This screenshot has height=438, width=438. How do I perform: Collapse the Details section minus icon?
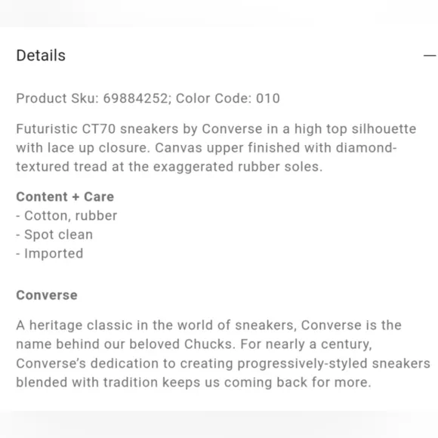click(x=430, y=56)
